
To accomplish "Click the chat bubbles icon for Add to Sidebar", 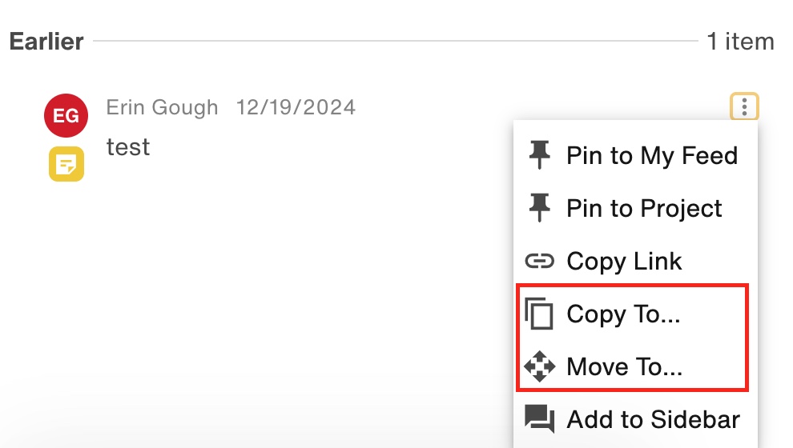I will [x=540, y=418].
